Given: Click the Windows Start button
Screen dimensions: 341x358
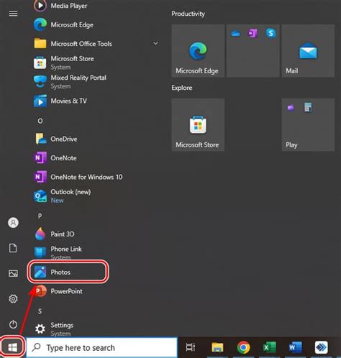Looking at the screenshot, I should pos(13,347).
